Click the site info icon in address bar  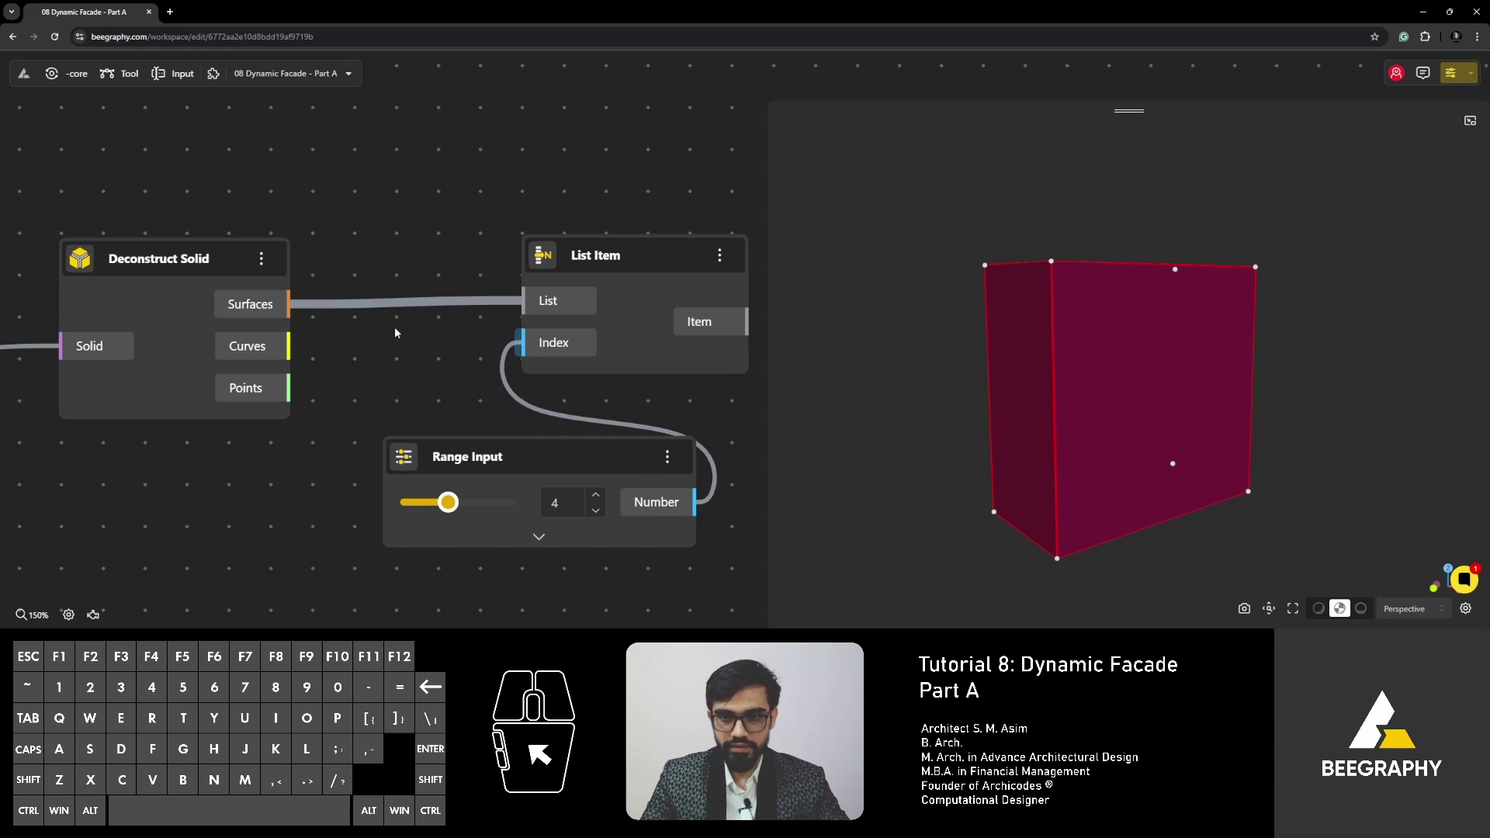coord(79,36)
